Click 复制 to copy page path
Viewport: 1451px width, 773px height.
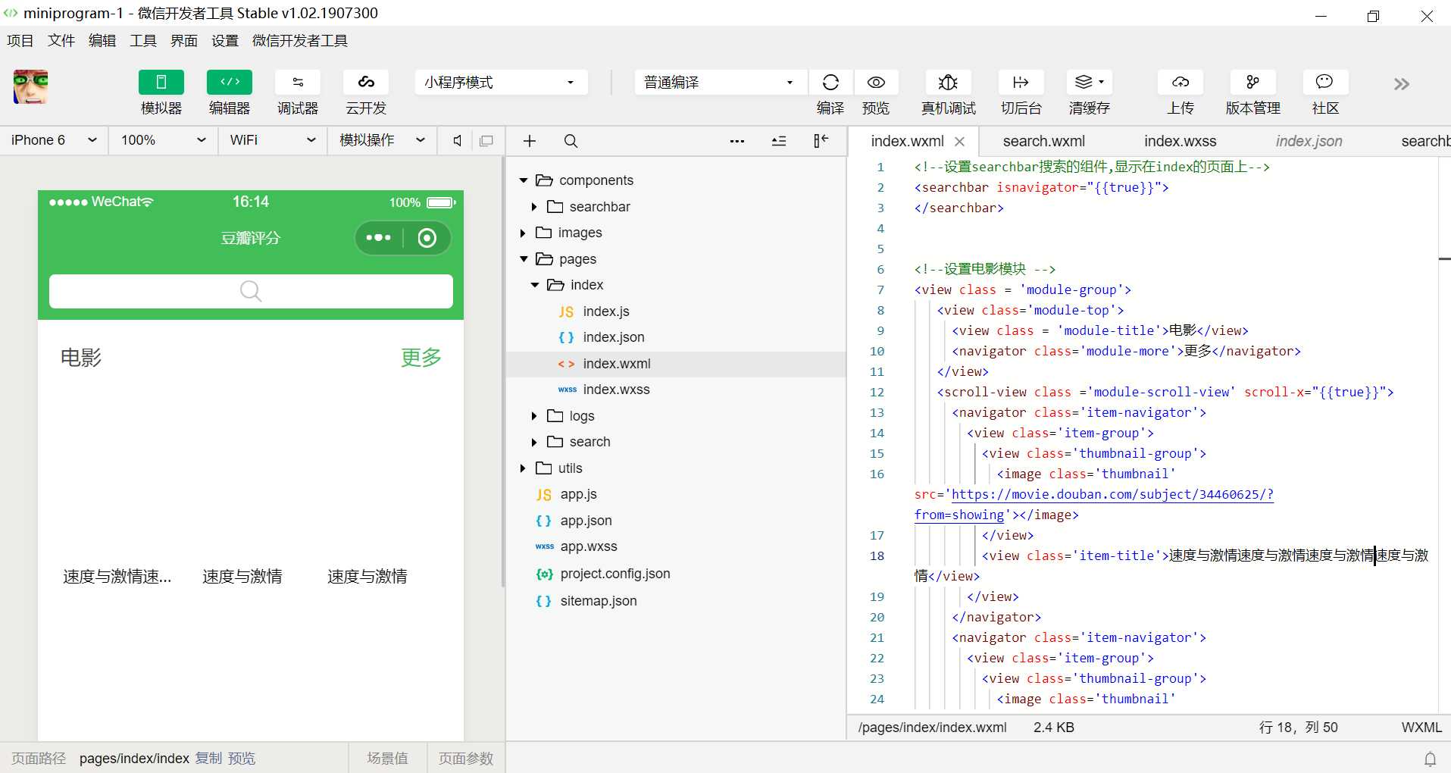[209, 759]
